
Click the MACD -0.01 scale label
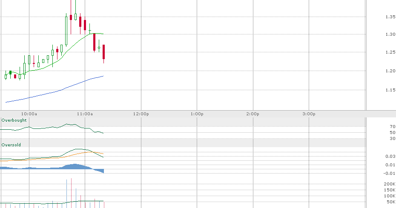point(390,174)
